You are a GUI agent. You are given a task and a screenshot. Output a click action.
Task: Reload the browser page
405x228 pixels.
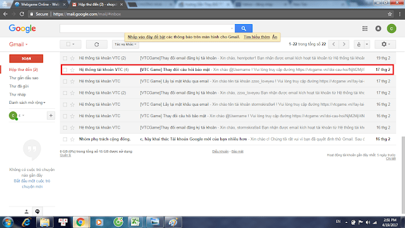tap(22, 14)
